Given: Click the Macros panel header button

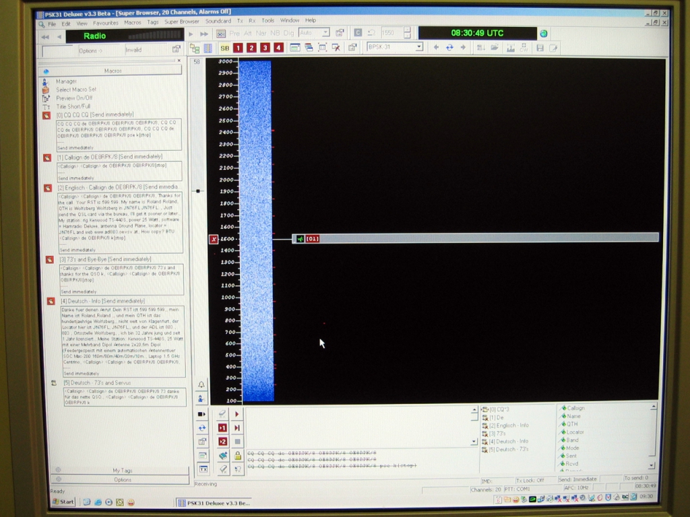Looking at the screenshot, I should click(x=113, y=71).
